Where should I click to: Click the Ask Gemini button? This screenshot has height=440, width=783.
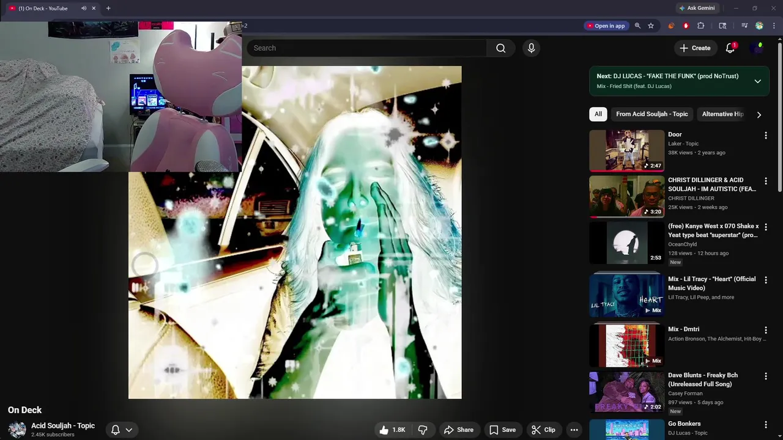click(697, 9)
